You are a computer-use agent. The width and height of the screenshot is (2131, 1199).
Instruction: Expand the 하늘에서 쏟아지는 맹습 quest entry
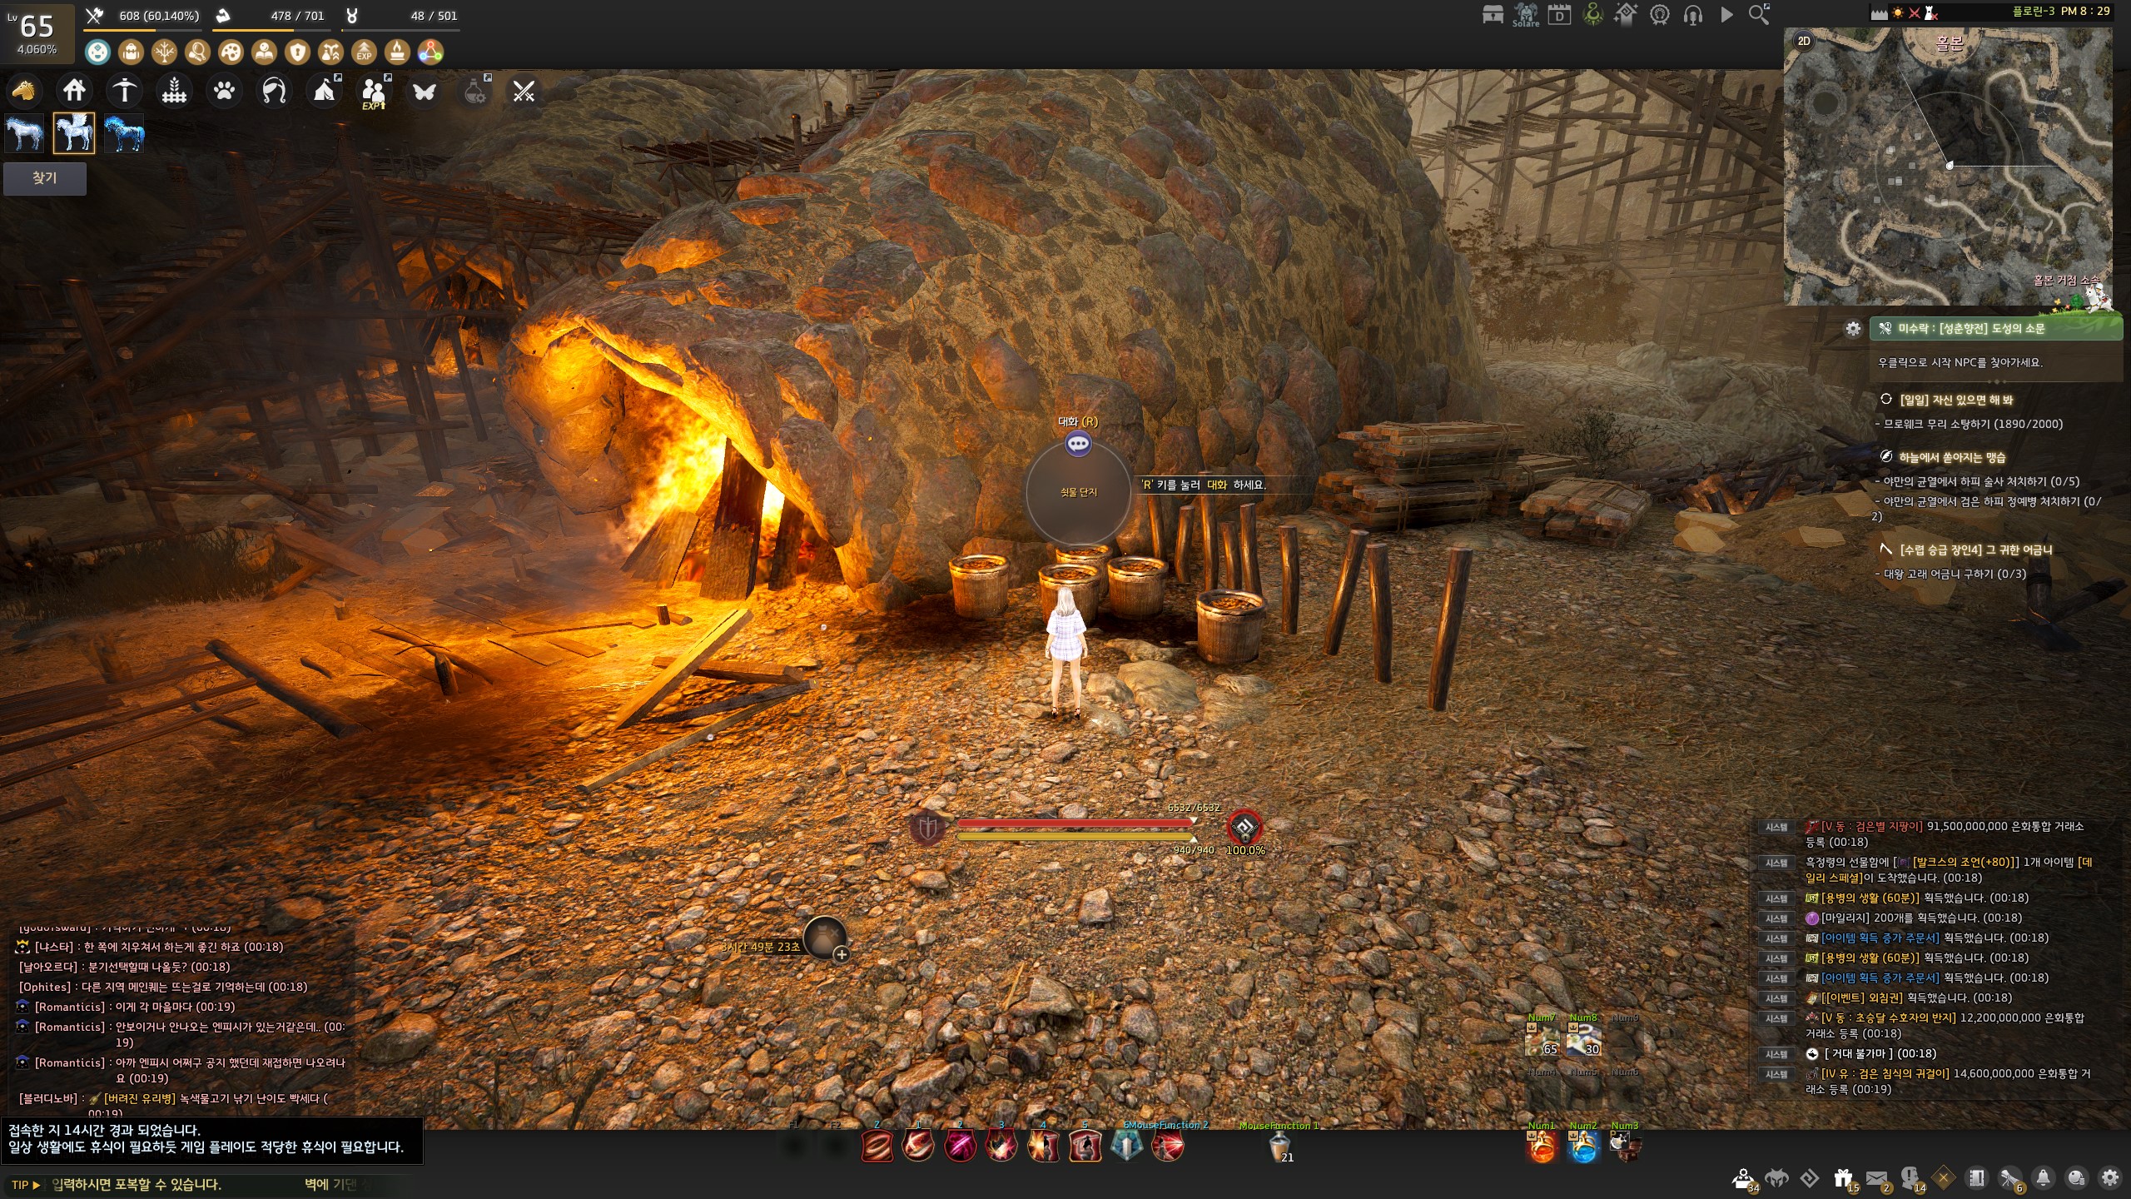coord(1951,457)
